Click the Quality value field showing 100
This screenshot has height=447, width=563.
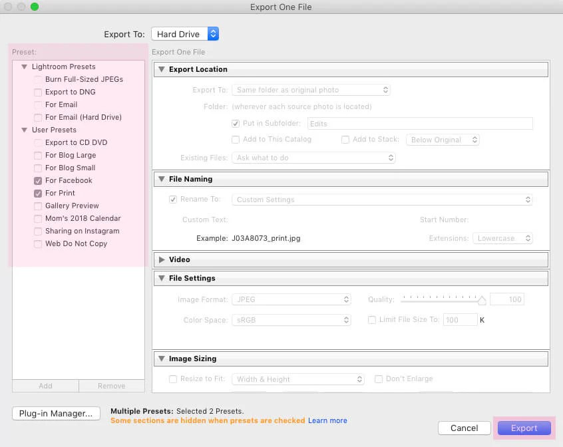tap(507, 299)
